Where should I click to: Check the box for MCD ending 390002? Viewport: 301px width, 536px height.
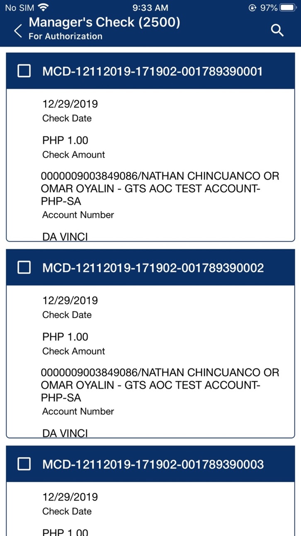pyautogui.click(x=24, y=268)
